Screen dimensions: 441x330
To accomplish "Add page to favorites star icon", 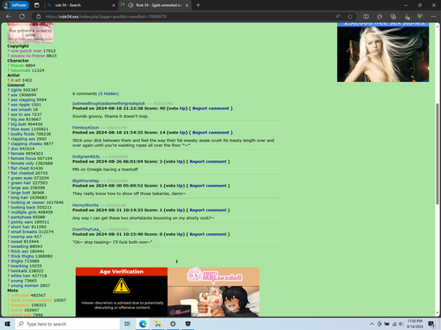I will point(350,17).
